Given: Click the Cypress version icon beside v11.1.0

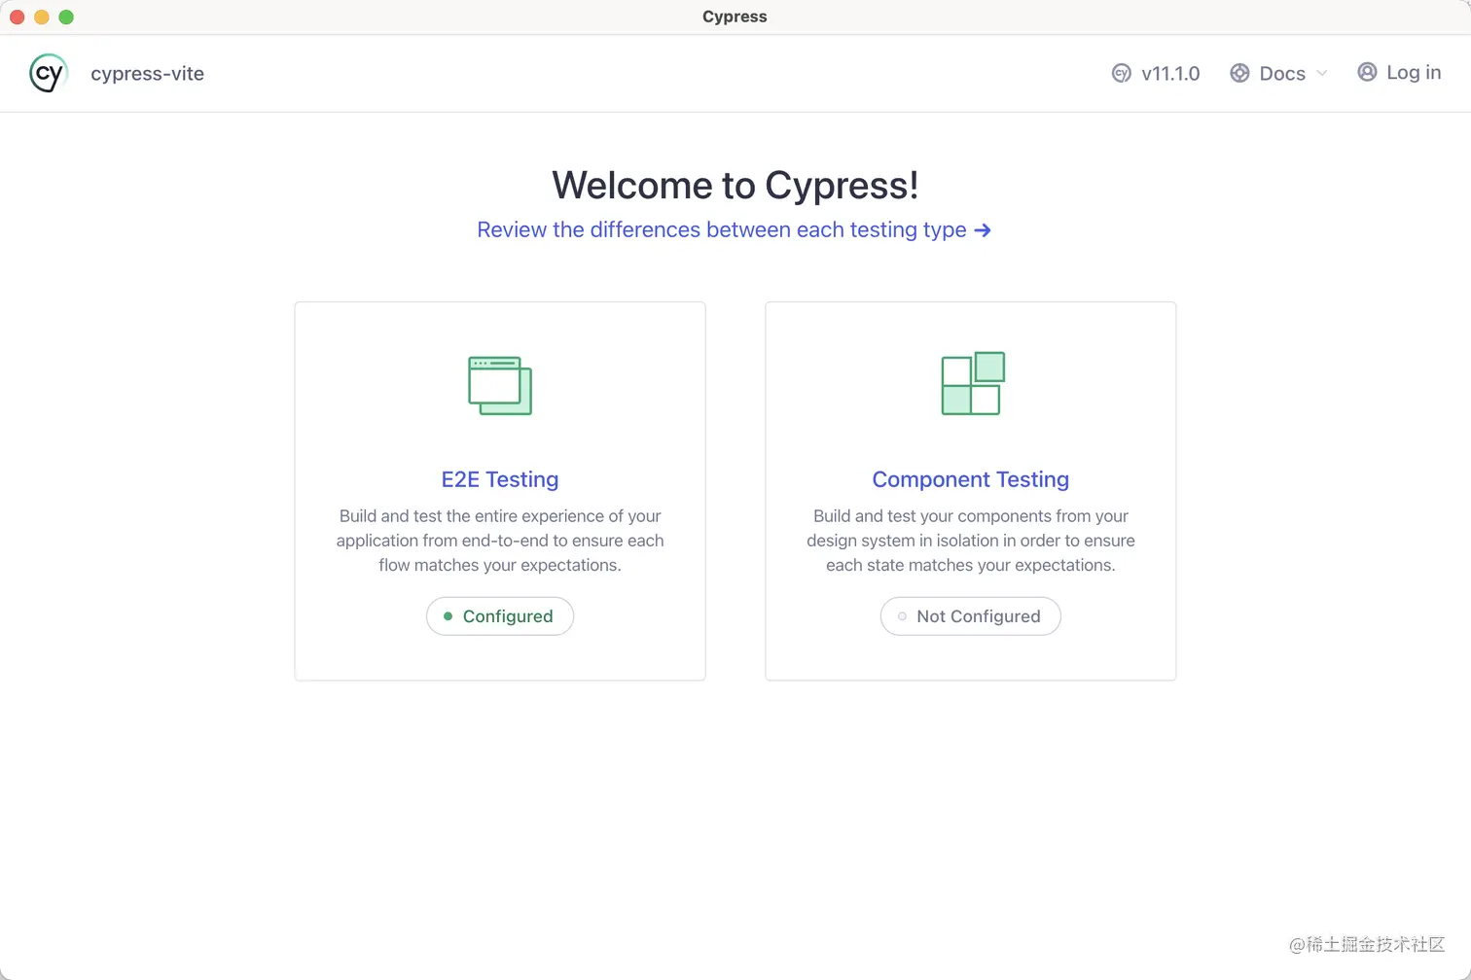Looking at the screenshot, I should click(1121, 73).
